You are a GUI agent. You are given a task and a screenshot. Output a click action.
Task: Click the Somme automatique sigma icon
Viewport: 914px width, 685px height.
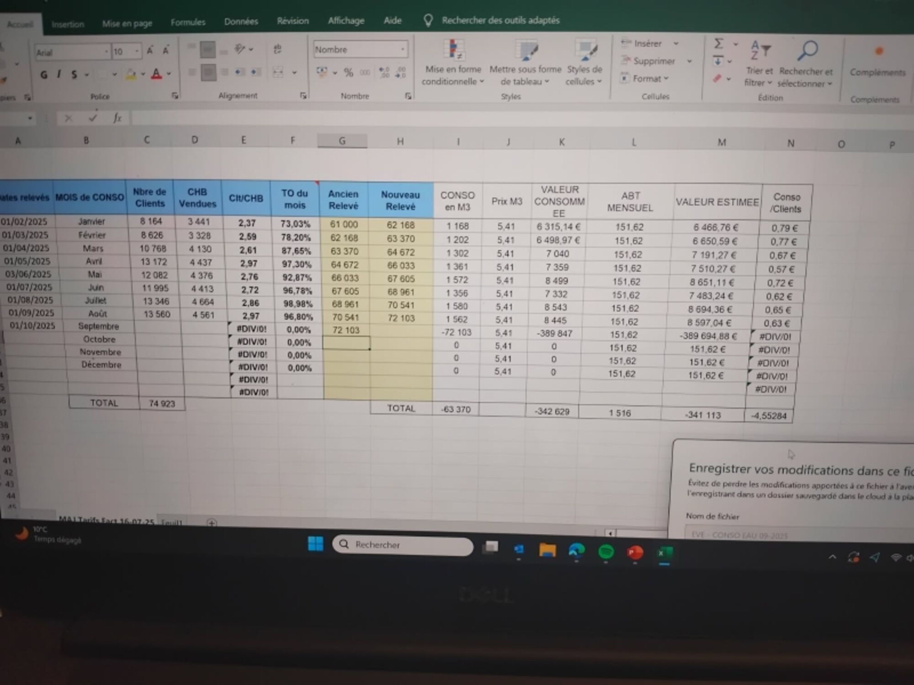click(719, 44)
